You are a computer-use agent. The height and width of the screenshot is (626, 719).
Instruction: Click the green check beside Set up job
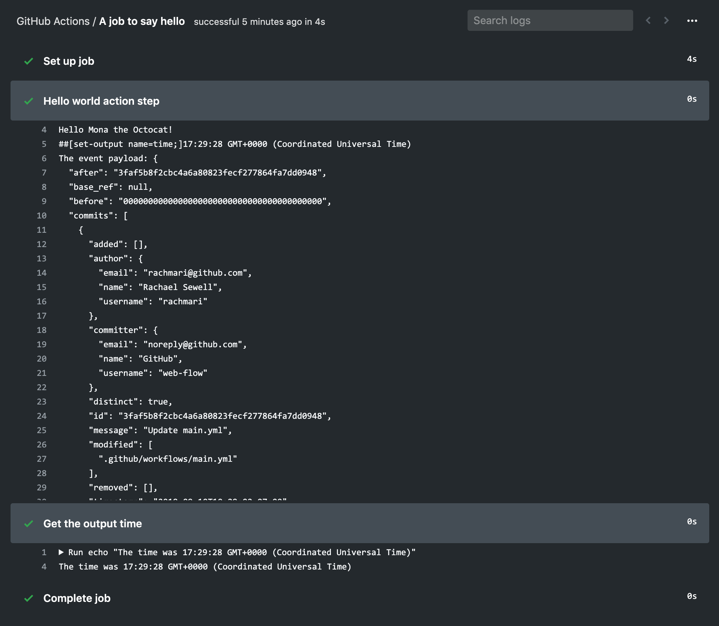click(x=29, y=61)
